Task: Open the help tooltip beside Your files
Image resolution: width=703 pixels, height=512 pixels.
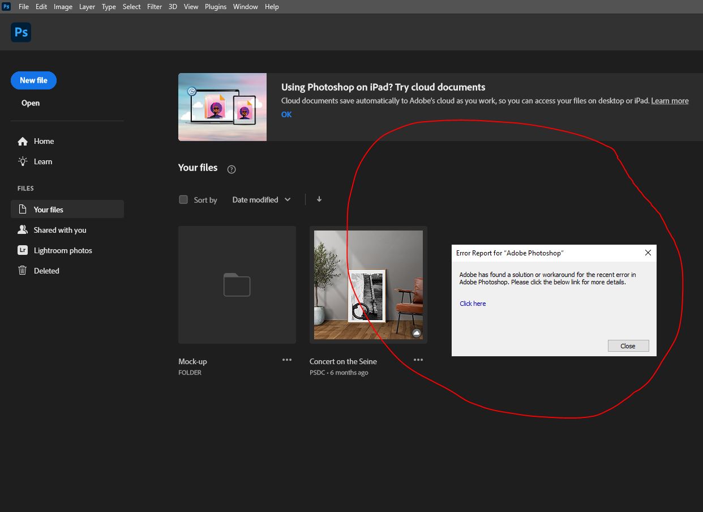Action: [232, 169]
